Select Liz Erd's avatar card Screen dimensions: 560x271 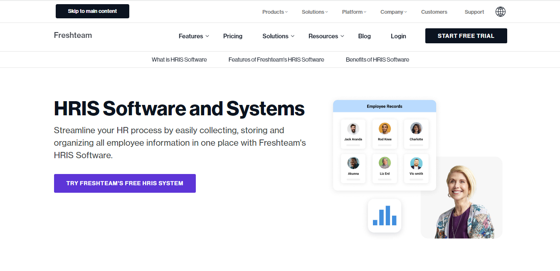[x=385, y=168]
